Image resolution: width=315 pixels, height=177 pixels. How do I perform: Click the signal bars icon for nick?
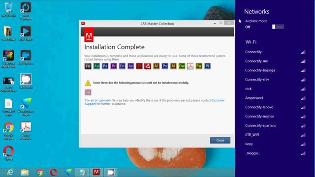pos(303,88)
